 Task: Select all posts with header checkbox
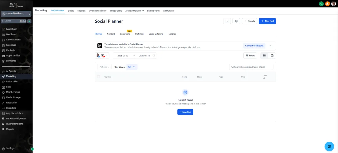[99, 77]
